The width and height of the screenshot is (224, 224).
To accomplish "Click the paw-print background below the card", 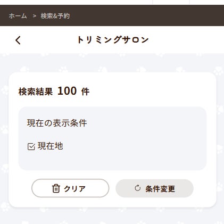I will [x=112, y=216].
